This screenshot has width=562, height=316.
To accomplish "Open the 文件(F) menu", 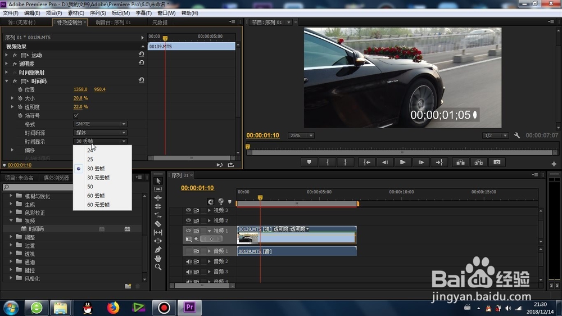I will coord(10,13).
